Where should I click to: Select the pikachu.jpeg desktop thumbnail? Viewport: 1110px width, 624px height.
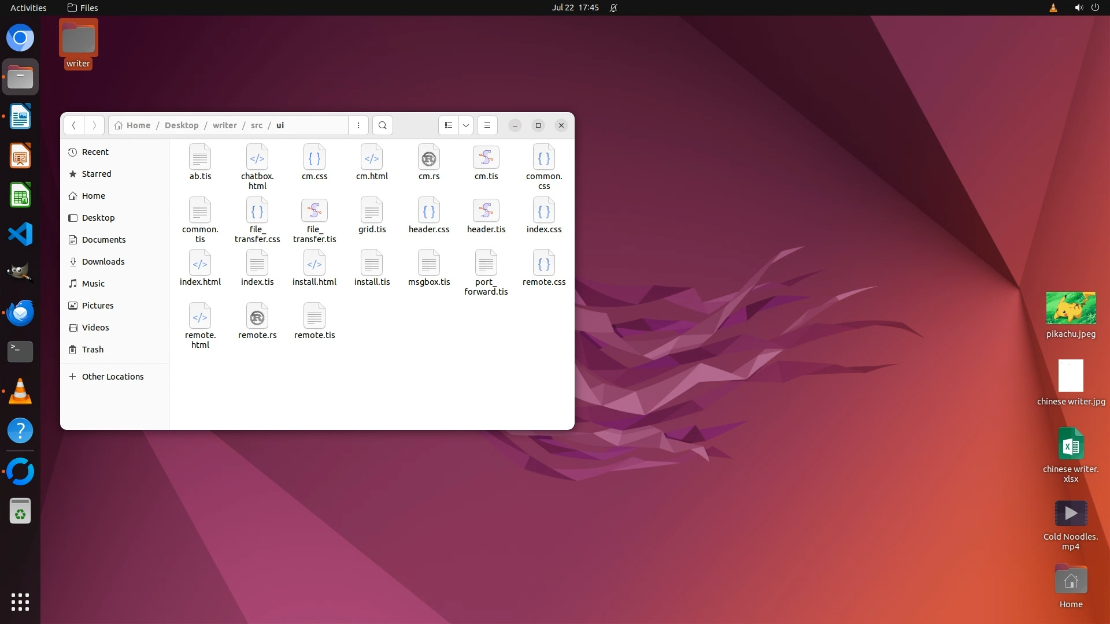(x=1071, y=309)
